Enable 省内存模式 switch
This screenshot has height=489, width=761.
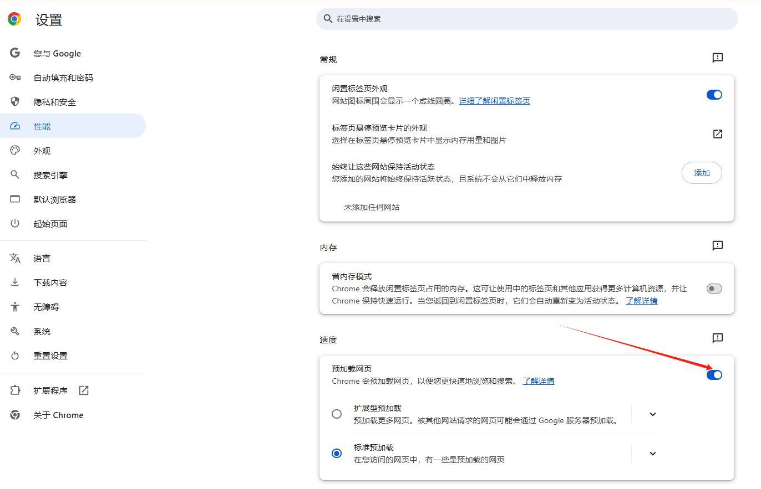714,289
